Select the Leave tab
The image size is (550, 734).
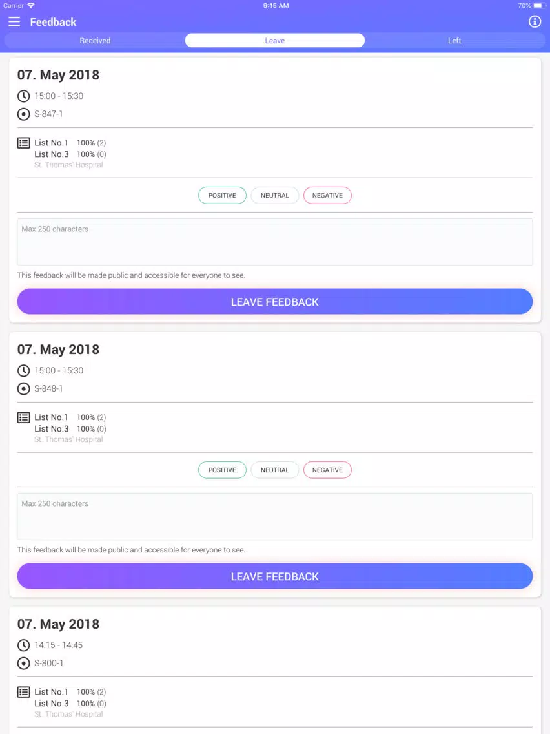tap(275, 41)
